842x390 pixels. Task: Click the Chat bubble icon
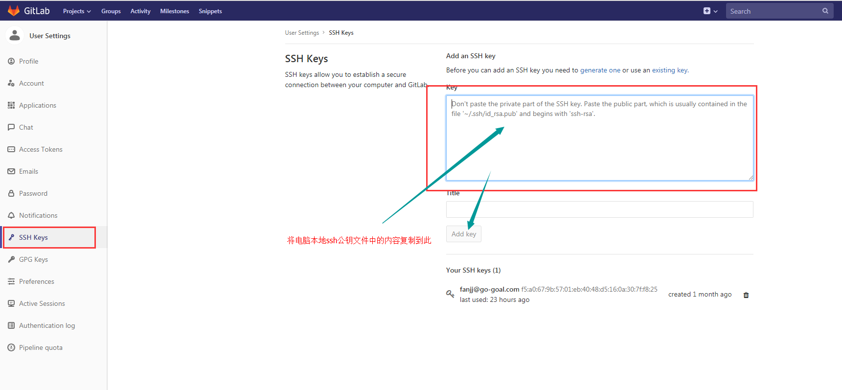coord(11,127)
